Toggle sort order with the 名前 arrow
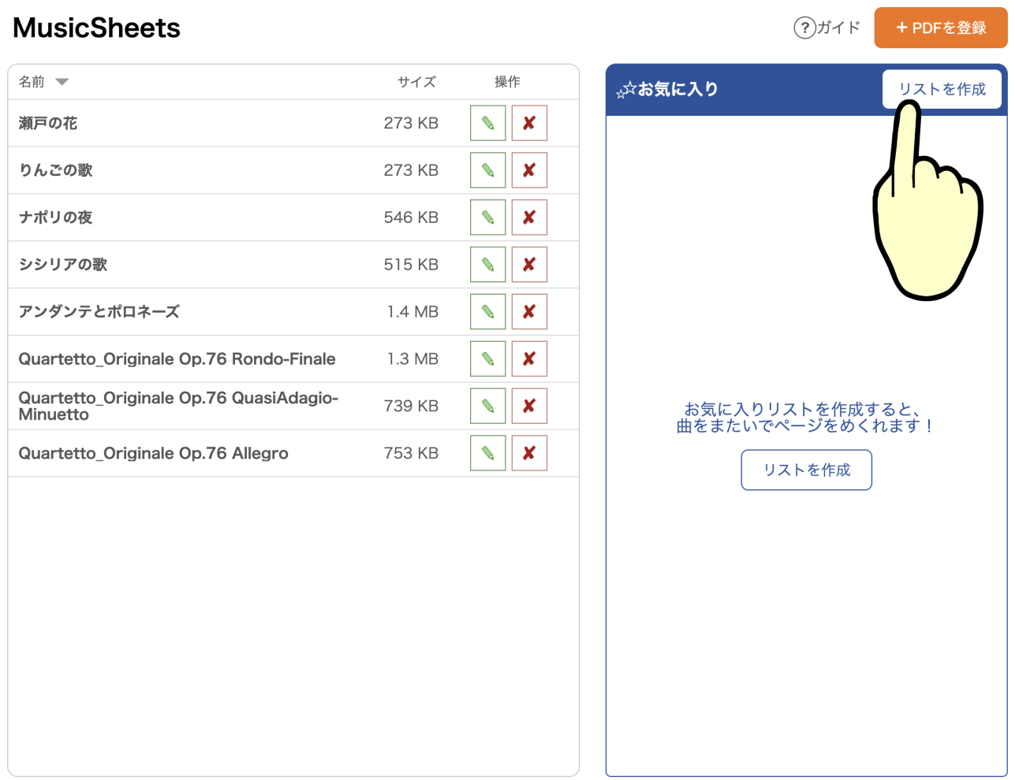The height and width of the screenshot is (780, 1015). pos(62,82)
